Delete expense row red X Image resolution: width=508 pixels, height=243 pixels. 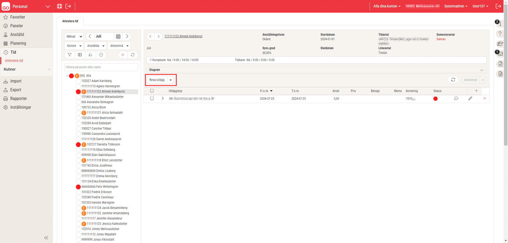485,98
